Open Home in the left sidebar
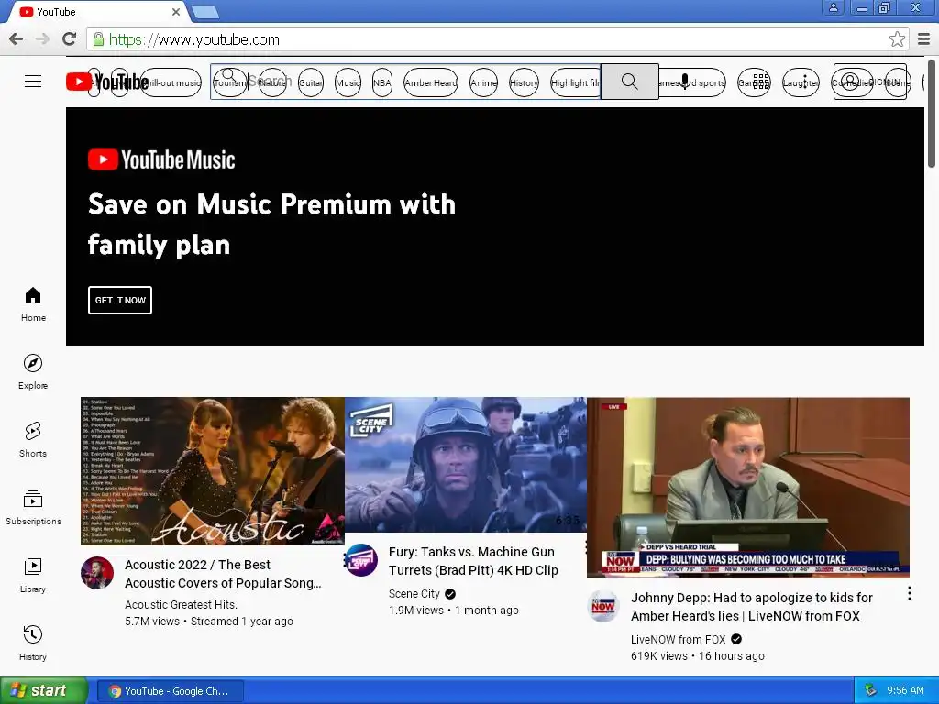The image size is (939, 704). (33, 304)
